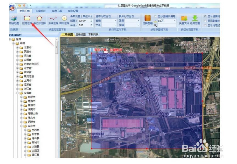The image size is (237, 164).
Task: Select the circle selection tool (圆形选择)
Action: click(x=64, y=20)
